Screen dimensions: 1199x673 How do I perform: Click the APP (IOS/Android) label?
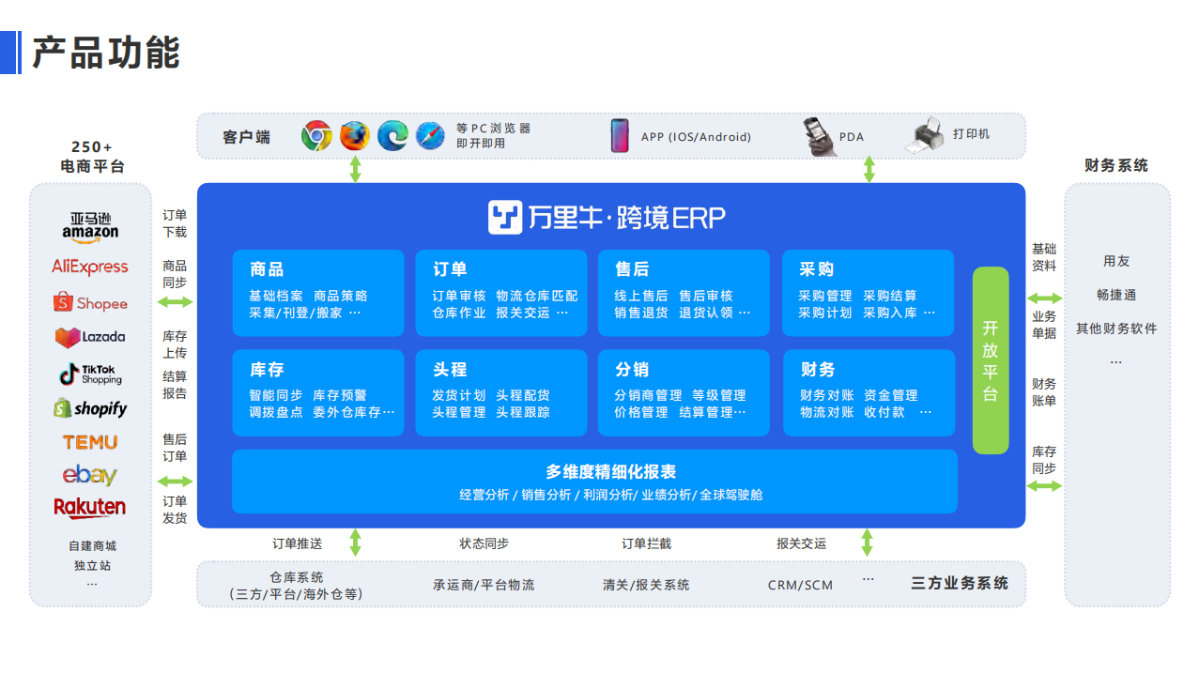click(x=696, y=137)
